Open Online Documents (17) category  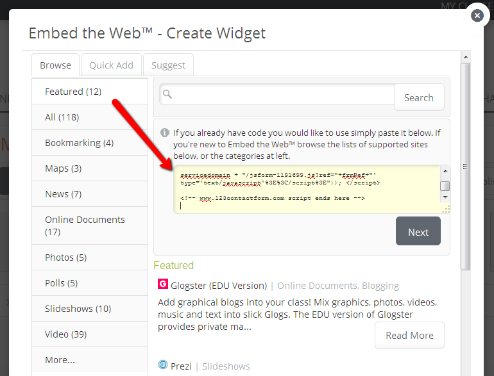click(90, 225)
